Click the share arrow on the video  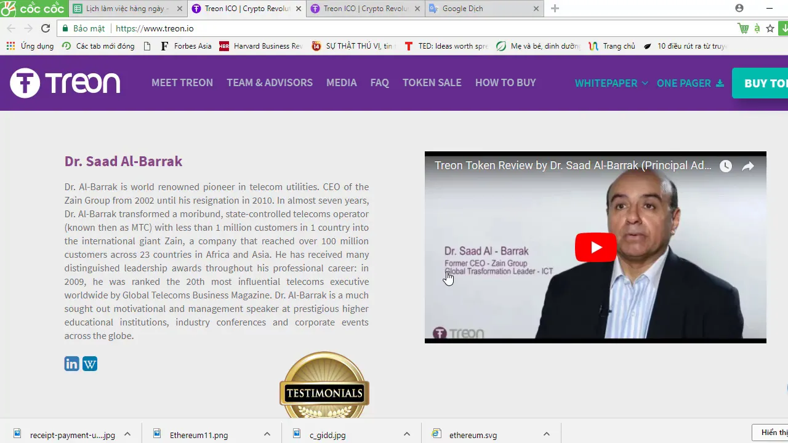point(748,166)
